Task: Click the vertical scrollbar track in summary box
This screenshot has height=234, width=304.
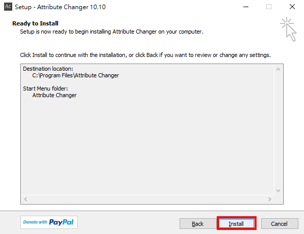Action: coord(278,130)
